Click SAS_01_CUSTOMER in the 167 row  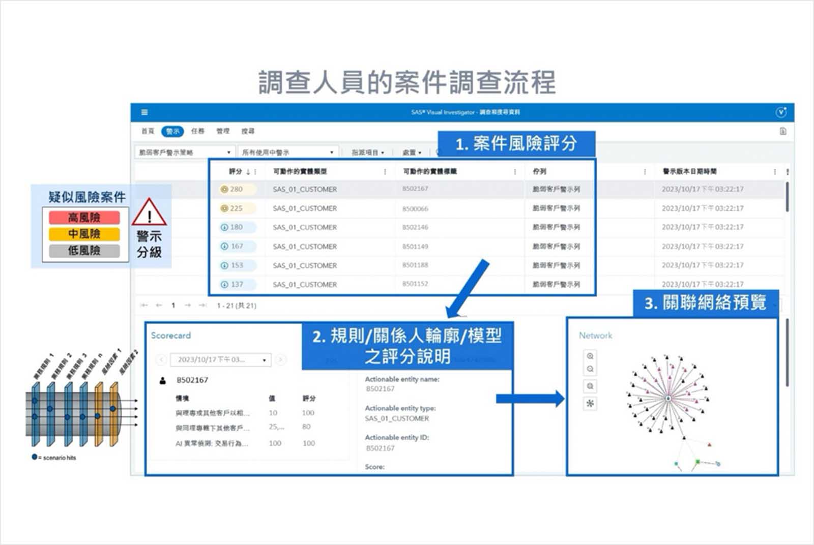305,247
